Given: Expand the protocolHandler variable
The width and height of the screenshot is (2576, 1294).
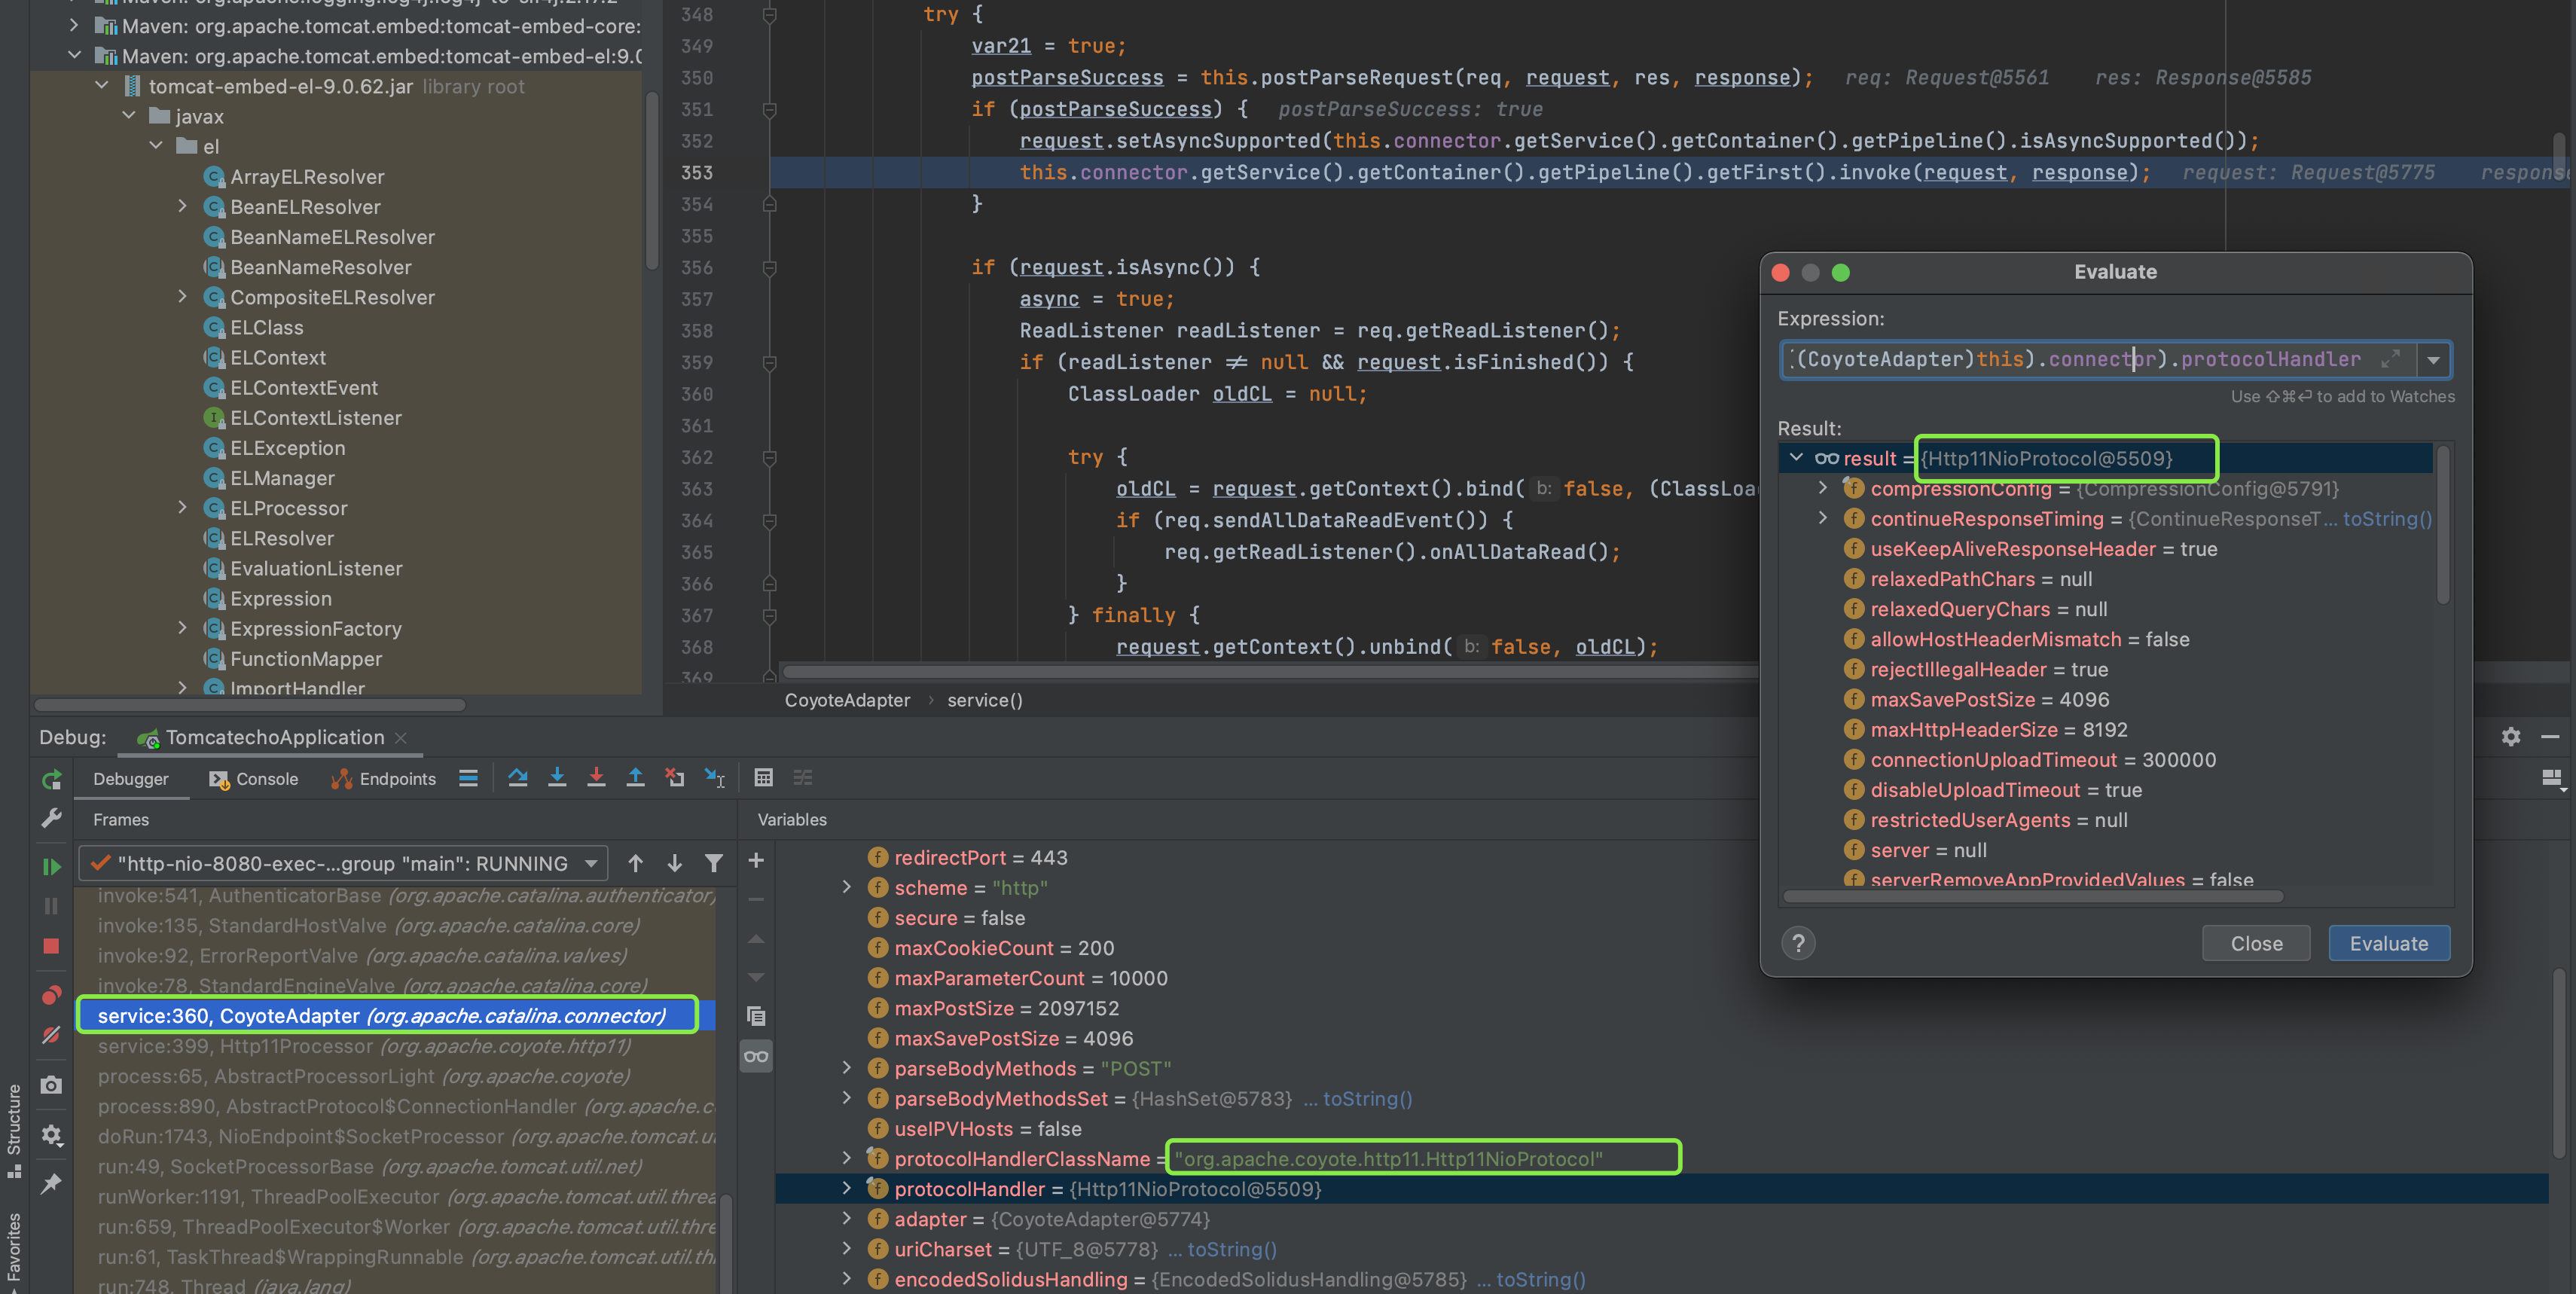Looking at the screenshot, I should [x=846, y=1188].
